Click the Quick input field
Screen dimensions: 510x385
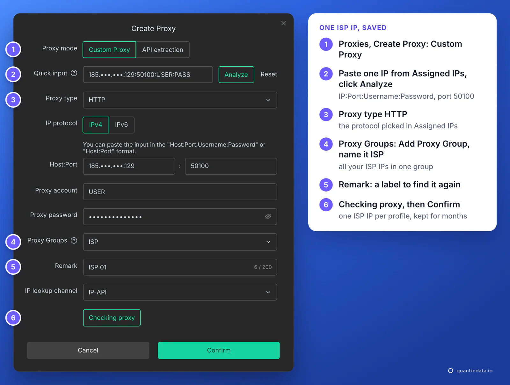click(148, 75)
